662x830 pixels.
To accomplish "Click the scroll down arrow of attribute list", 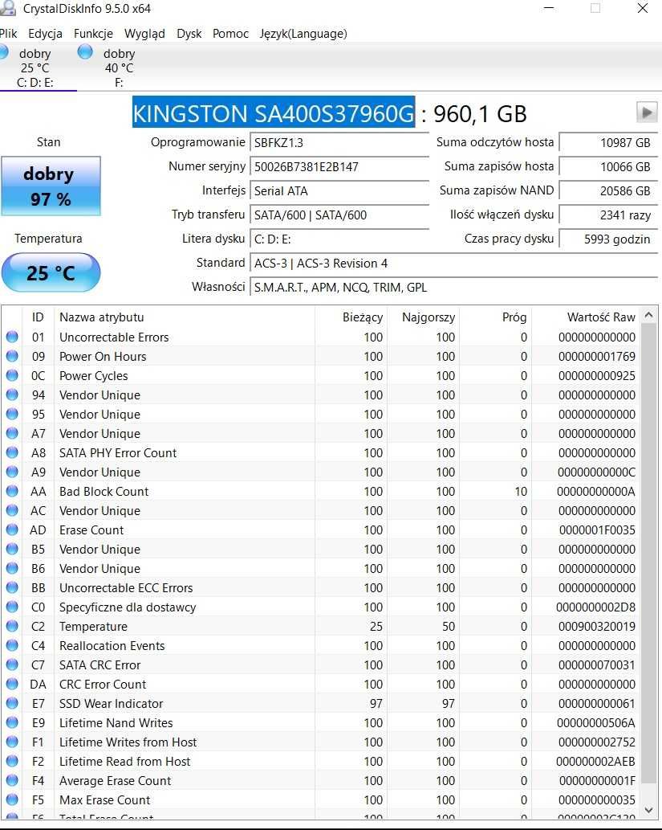I will pos(649,810).
